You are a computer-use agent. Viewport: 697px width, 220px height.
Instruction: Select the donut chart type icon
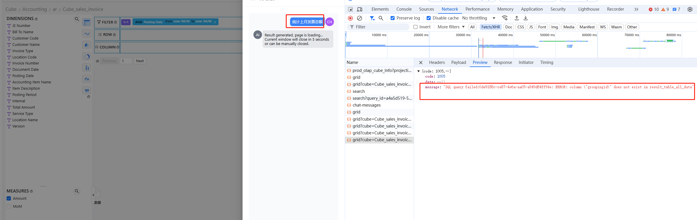point(87,56)
